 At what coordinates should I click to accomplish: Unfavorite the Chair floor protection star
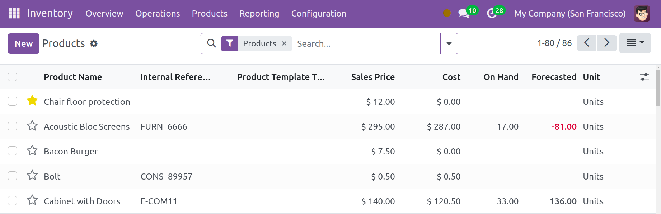tap(32, 101)
